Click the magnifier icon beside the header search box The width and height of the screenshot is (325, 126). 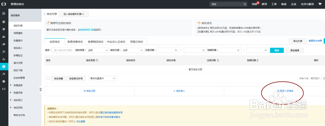pyautogui.click(x=245, y=4)
